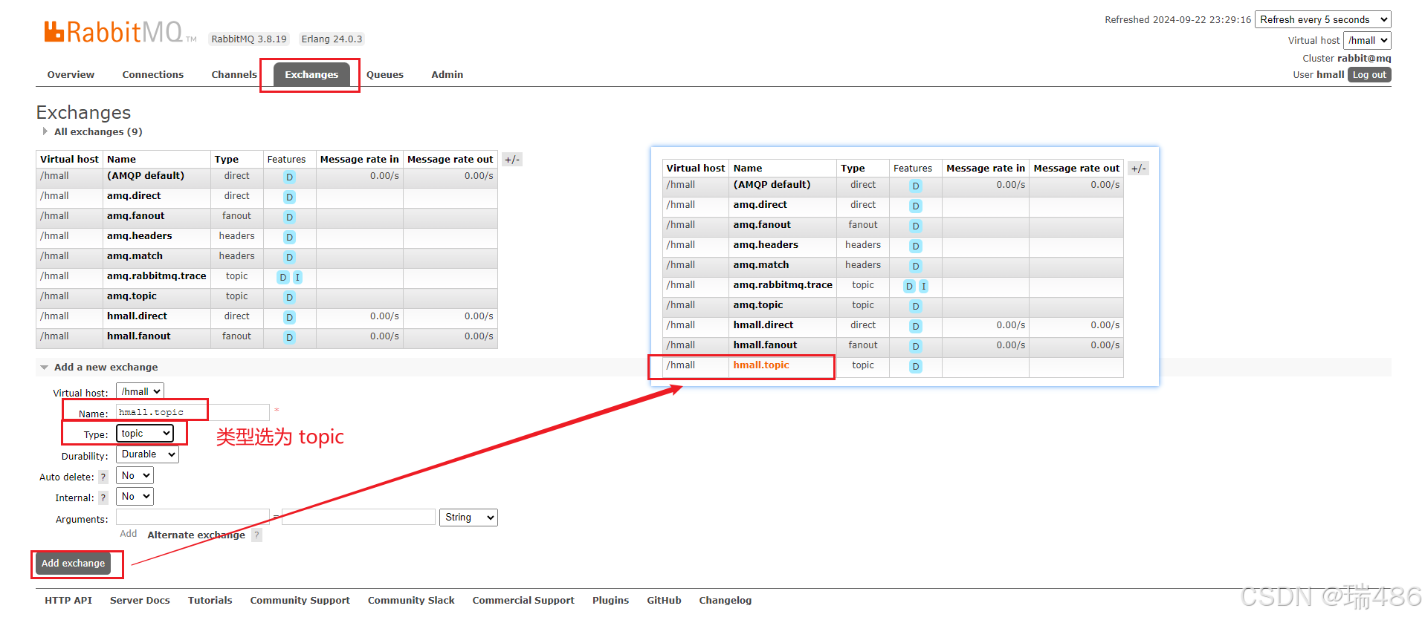This screenshot has width=1425, height=620.
Task: Open the amq.match exchange link
Action: [x=135, y=256]
